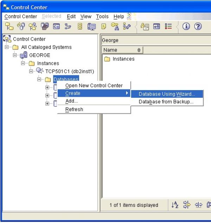Click the Name column header
Screen dimensions: 211x223
[x=122, y=50]
